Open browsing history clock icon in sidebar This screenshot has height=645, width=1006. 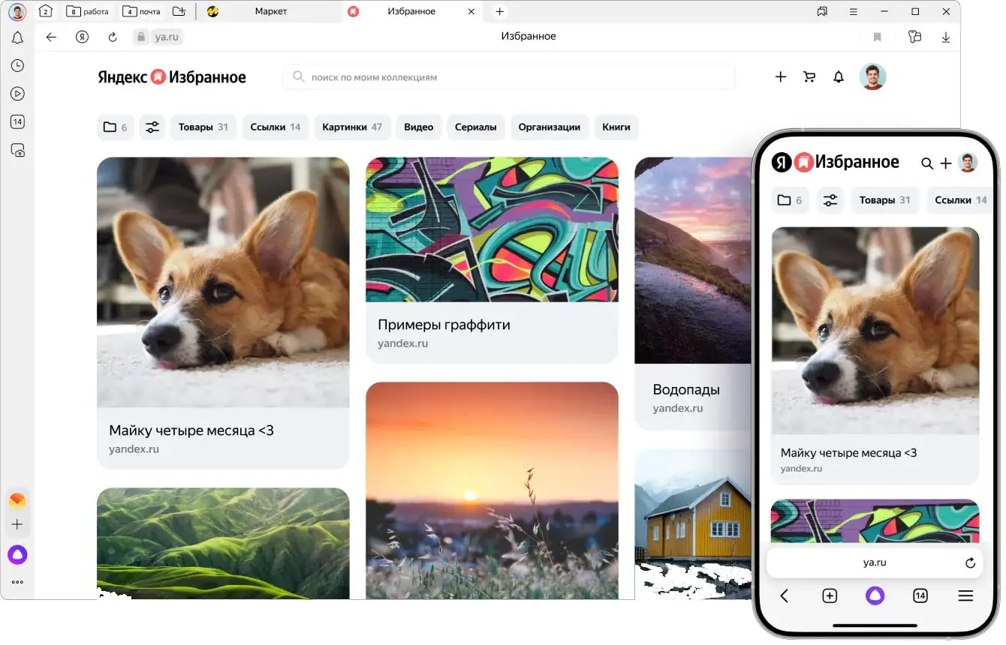[x=17, y=66]
